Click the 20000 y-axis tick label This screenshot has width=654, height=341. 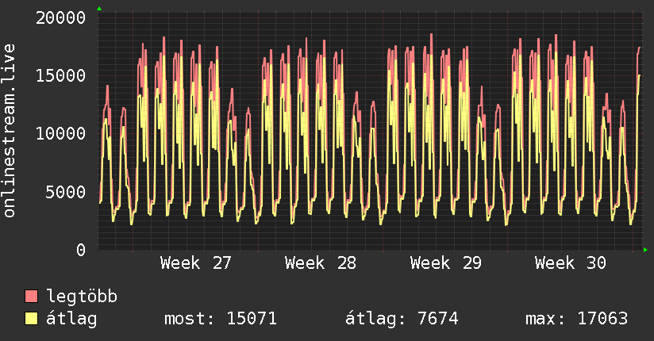(x=61, y=18)
